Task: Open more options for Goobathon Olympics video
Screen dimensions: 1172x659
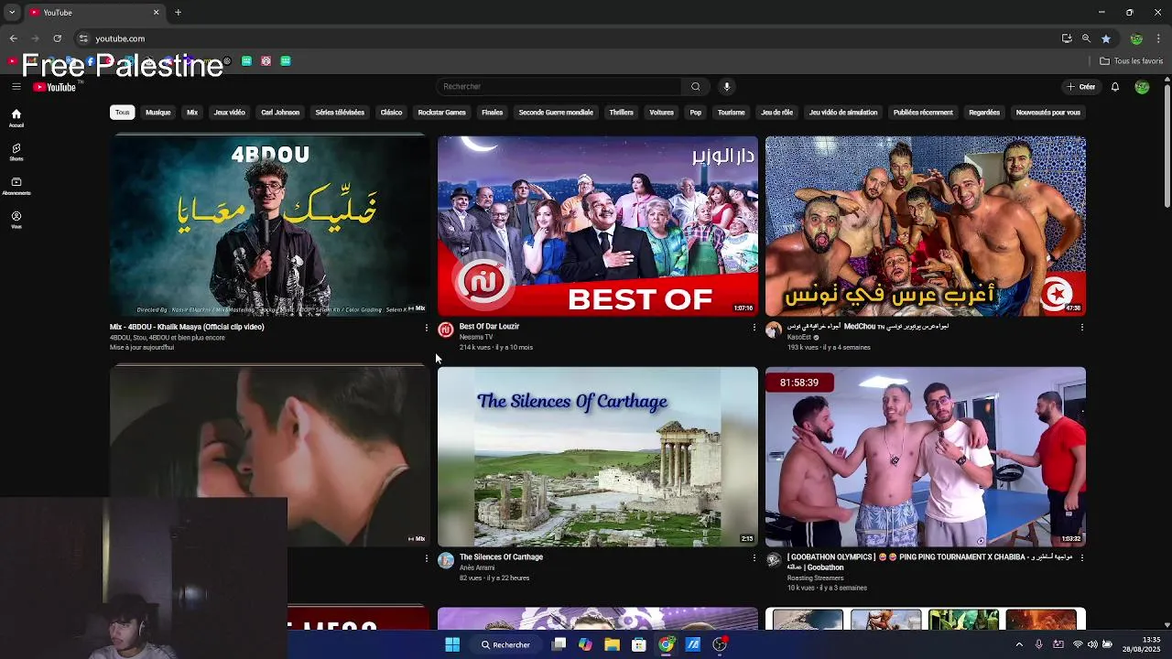Action: tap(1081, 558)
